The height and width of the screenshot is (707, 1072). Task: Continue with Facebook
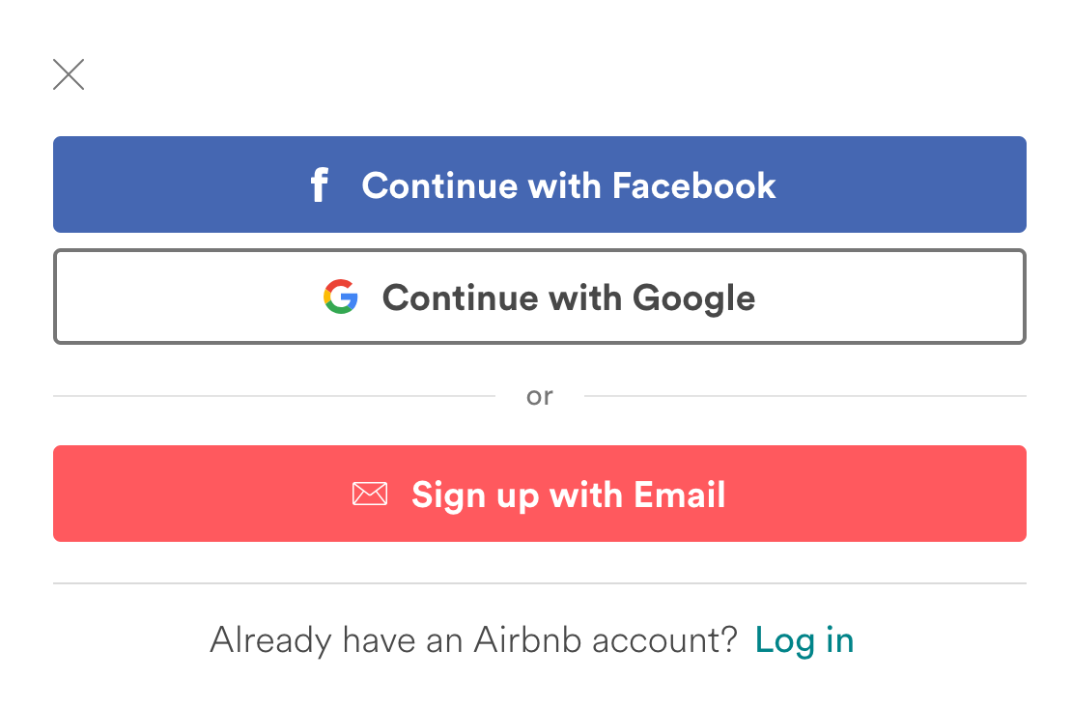tap(540, 184)
